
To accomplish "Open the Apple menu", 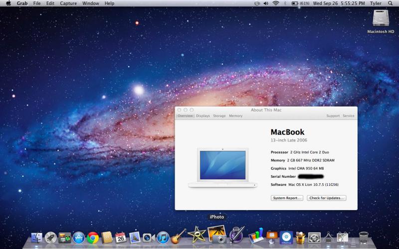I will pos(8,3).
